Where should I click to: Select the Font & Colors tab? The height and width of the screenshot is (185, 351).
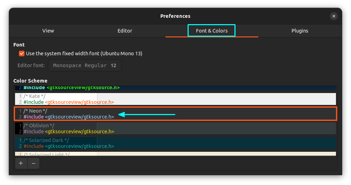(x=212, y=31)
